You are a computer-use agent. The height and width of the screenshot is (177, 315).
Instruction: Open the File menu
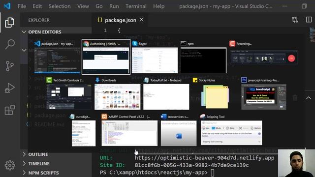(x=22, y=6)
